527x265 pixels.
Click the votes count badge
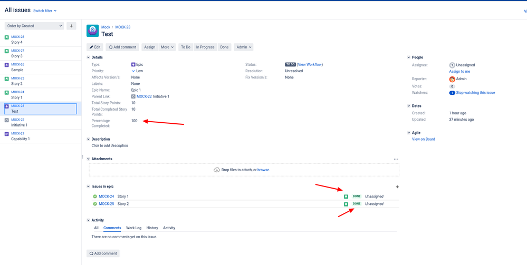452,86
